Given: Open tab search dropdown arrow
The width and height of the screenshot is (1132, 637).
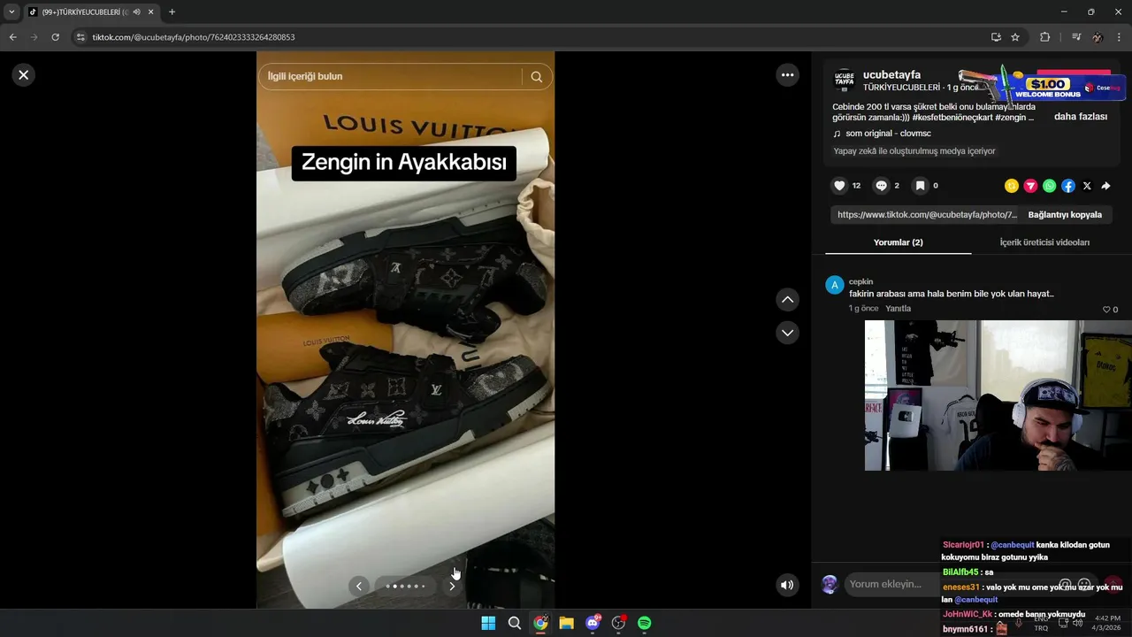Looking at the screenshot, I should [x=11, y=12].
